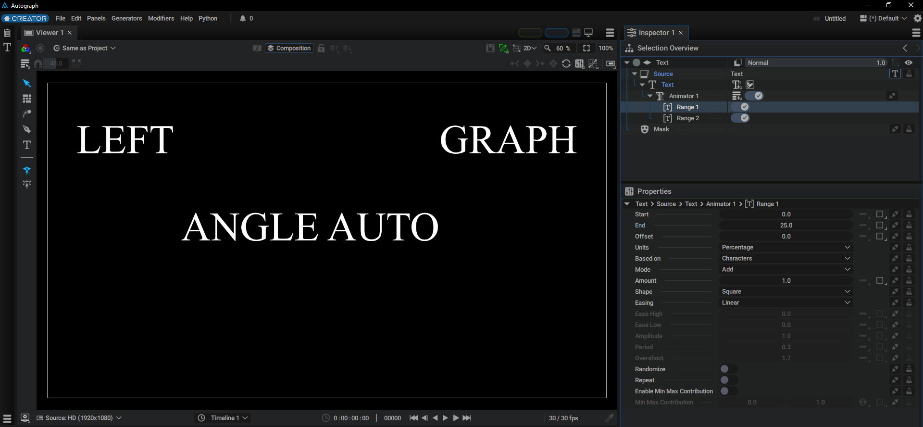The width and height of the screenshot is (923, 427).
Task: Click the Mask row flask icon
Action: click(x=909, y=129)
